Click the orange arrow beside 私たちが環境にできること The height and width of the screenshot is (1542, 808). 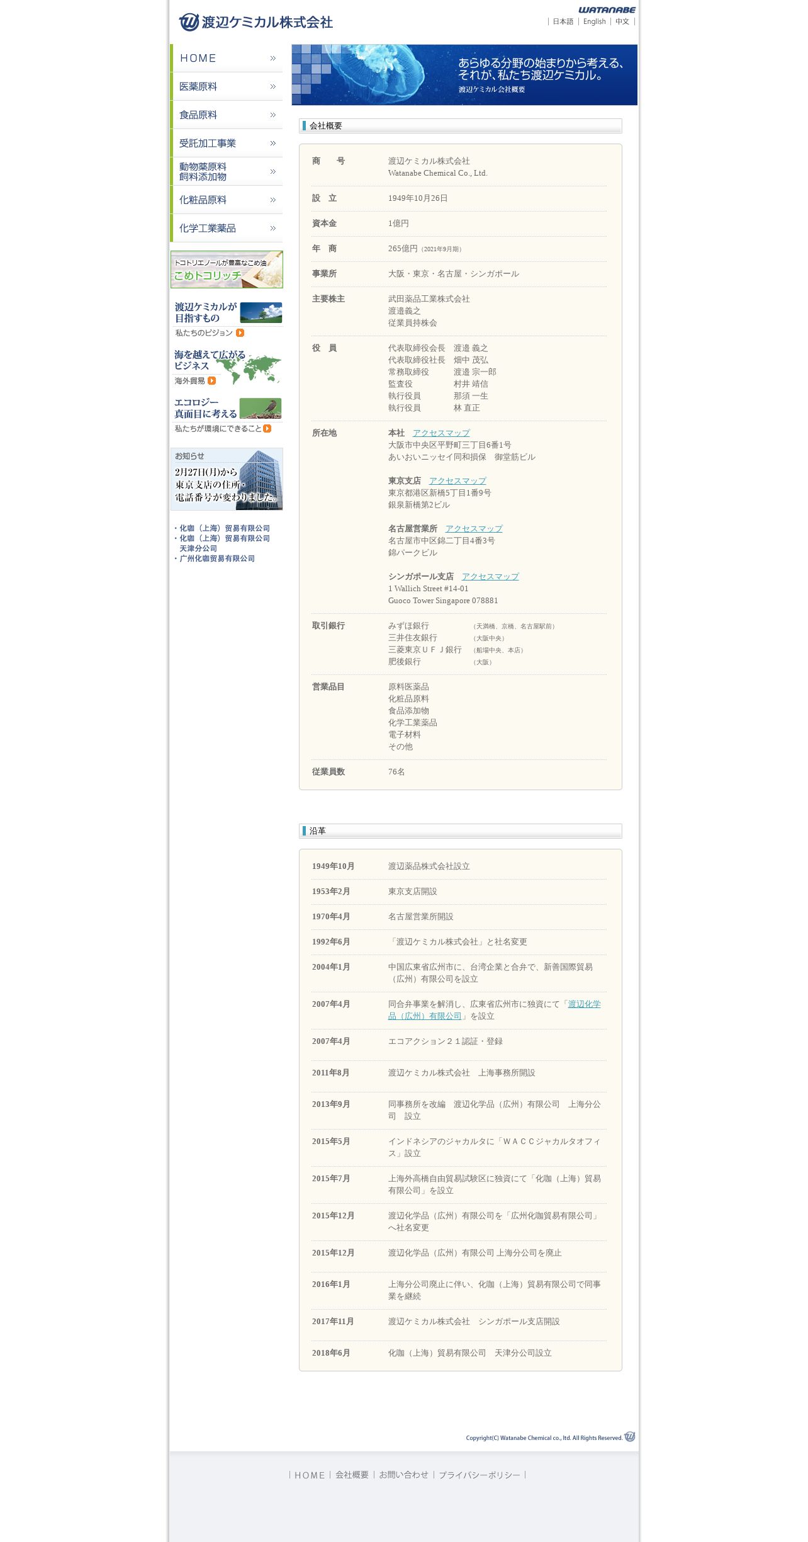(267, 429)
